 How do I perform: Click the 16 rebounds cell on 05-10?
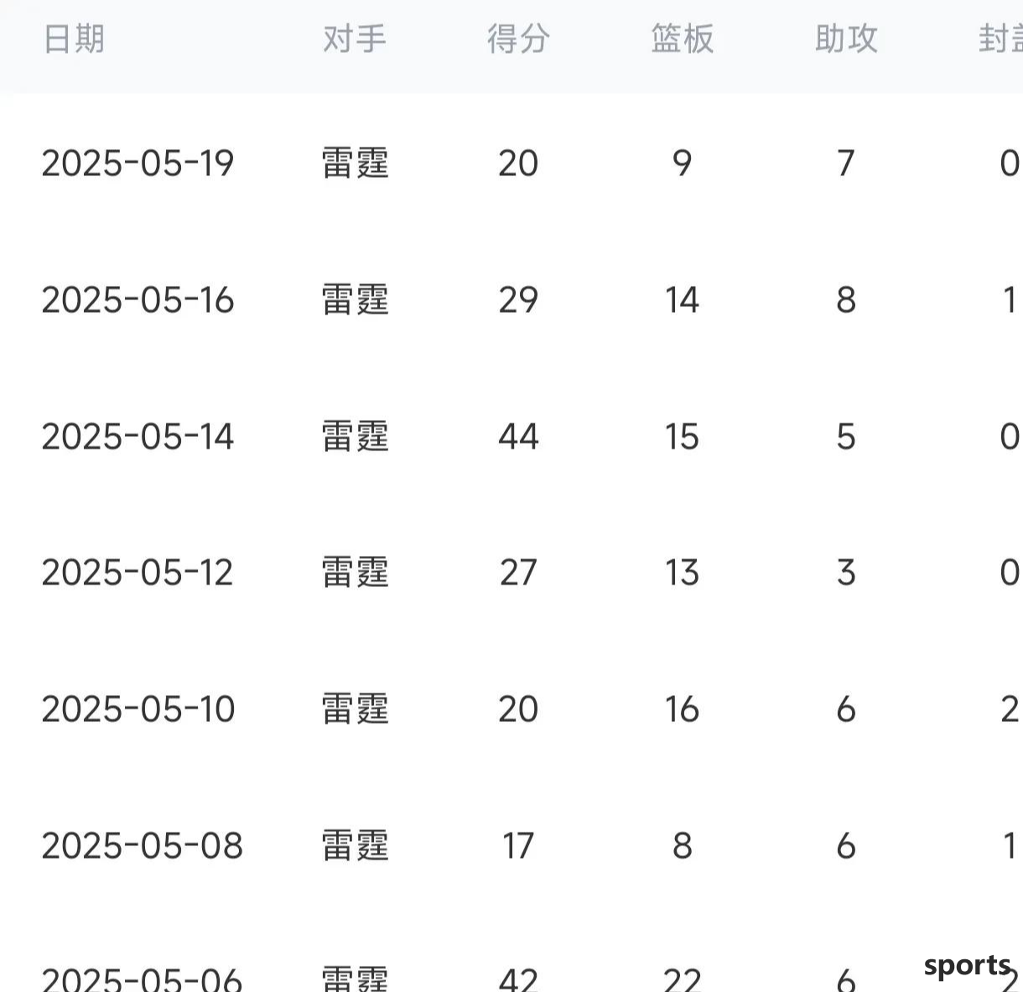click(x=682, y=709)
